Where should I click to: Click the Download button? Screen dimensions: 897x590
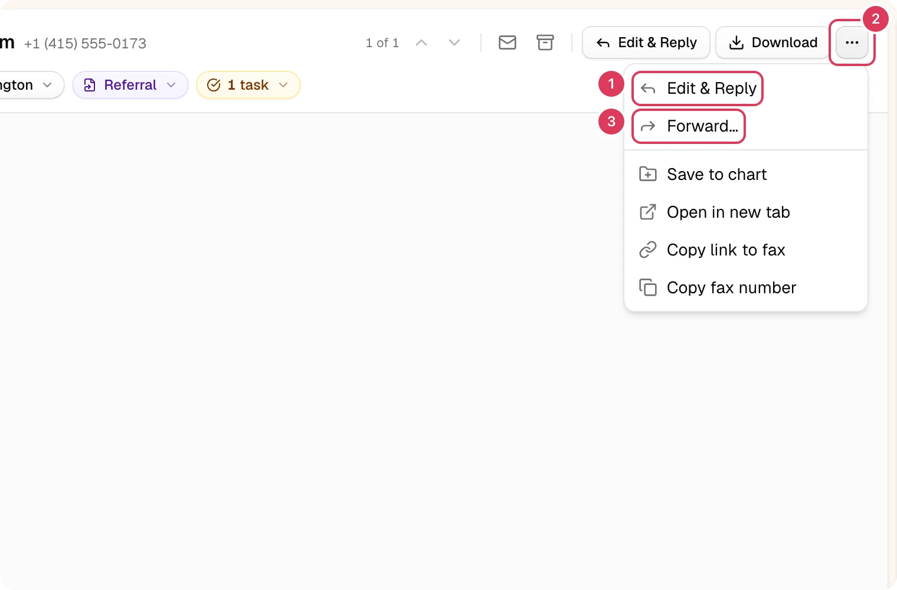pos(773,42)
